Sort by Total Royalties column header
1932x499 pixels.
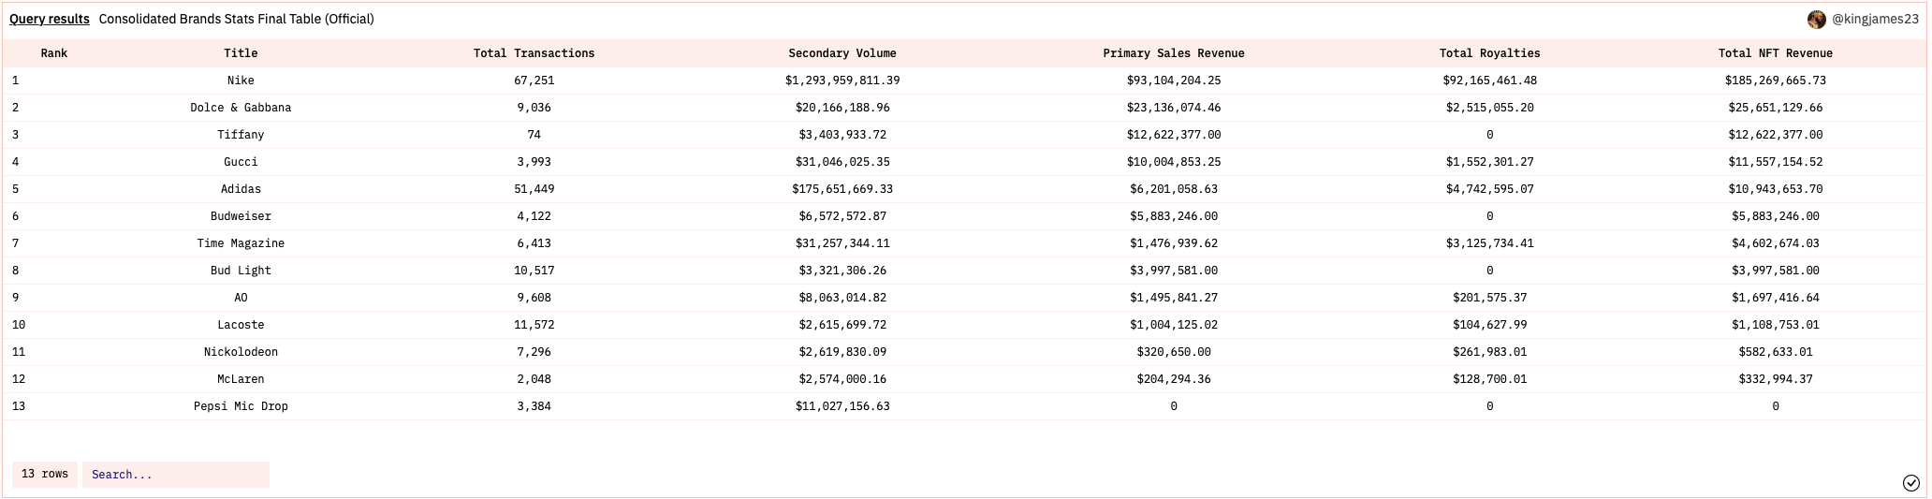click(x=1489, y=53)
